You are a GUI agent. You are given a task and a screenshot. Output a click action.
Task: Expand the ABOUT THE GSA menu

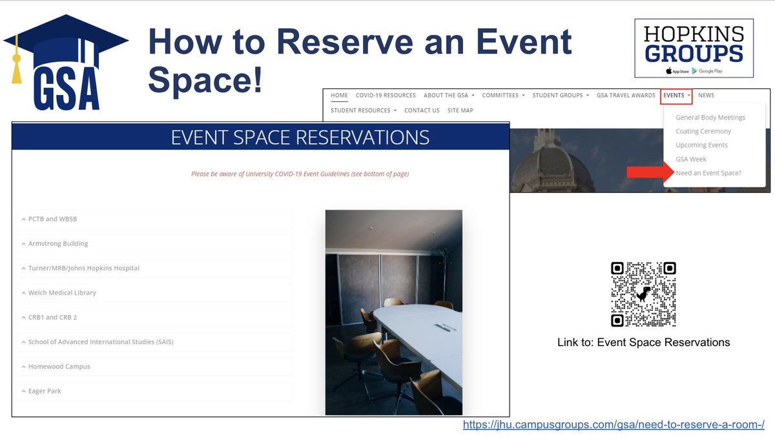point(449,96)
